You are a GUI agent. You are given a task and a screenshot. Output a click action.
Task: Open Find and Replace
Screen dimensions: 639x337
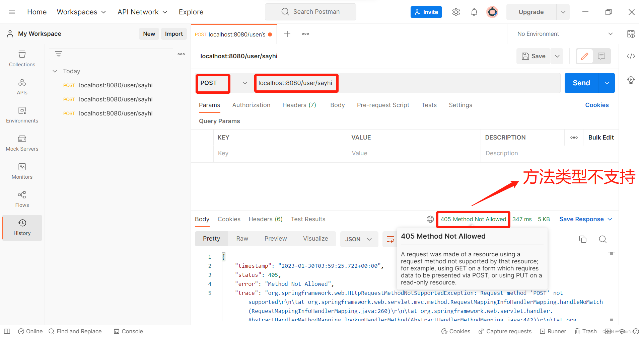(x=75, y=331)
